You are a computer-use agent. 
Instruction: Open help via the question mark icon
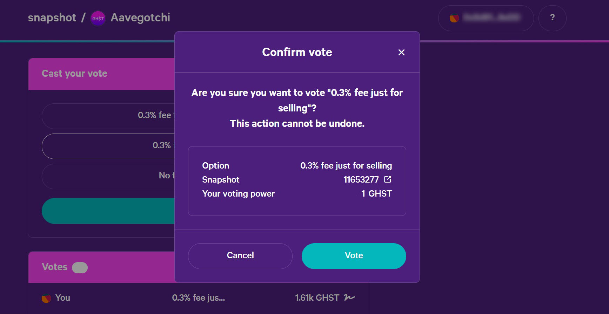coord(553,18)
